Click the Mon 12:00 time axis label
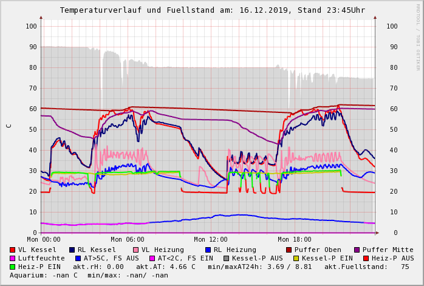The image size is (424, 286). (x=211, y=239)
